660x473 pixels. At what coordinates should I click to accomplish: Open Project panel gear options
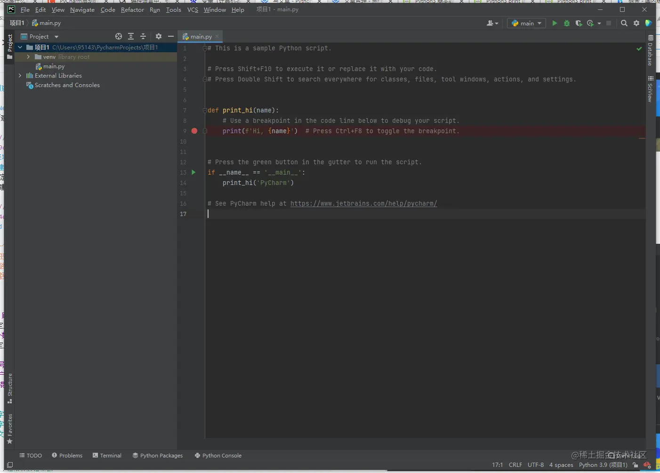[x=159, y=36]
